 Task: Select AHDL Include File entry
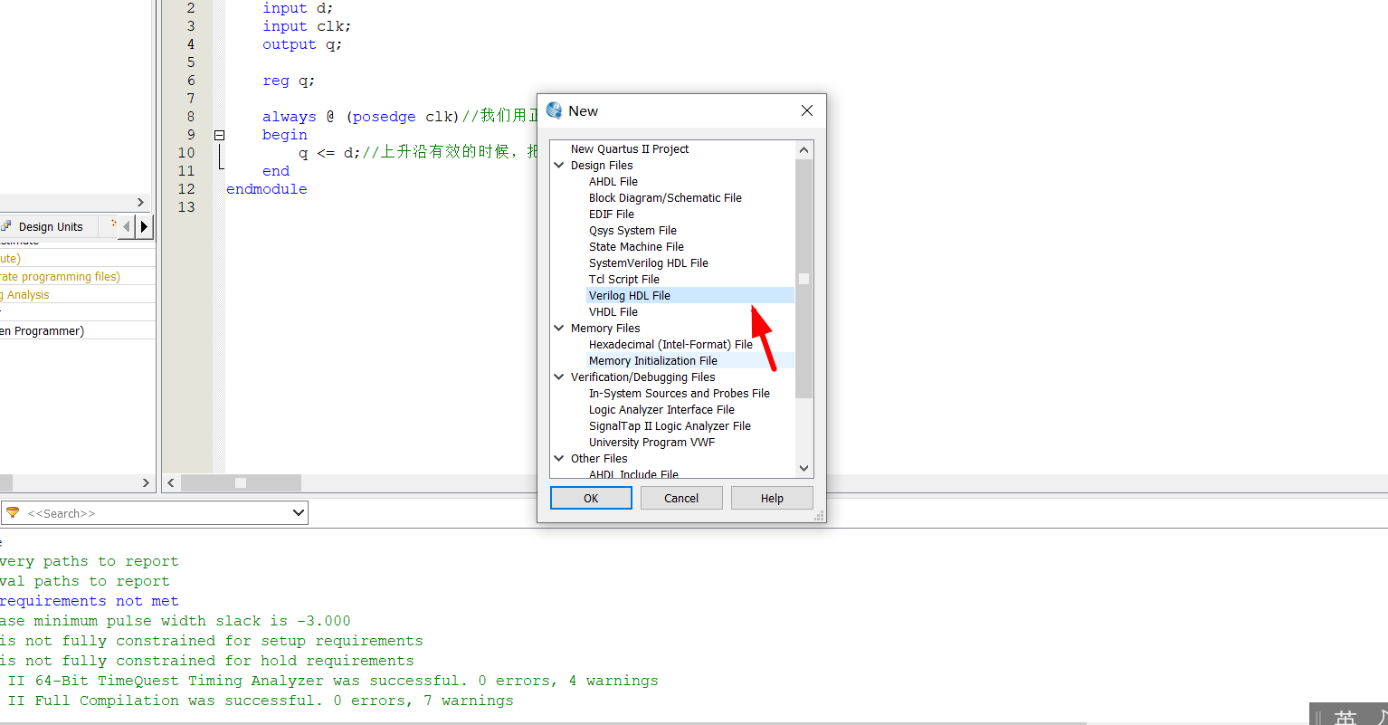(633, 473)
